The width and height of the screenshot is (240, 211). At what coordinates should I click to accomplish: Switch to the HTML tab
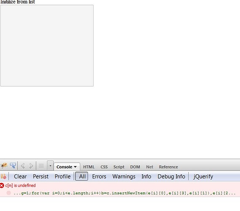(x=89, y=167)
